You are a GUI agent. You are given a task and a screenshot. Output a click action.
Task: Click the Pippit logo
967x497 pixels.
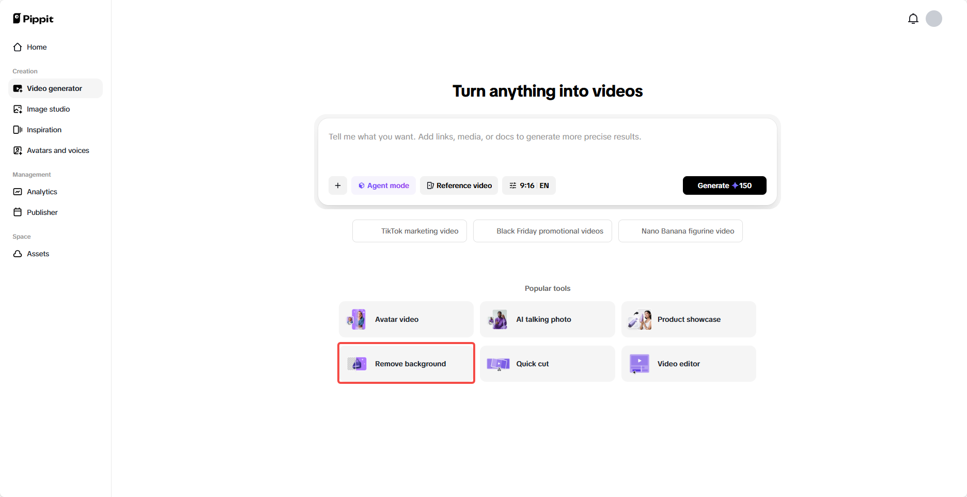(x=33, y=18)
